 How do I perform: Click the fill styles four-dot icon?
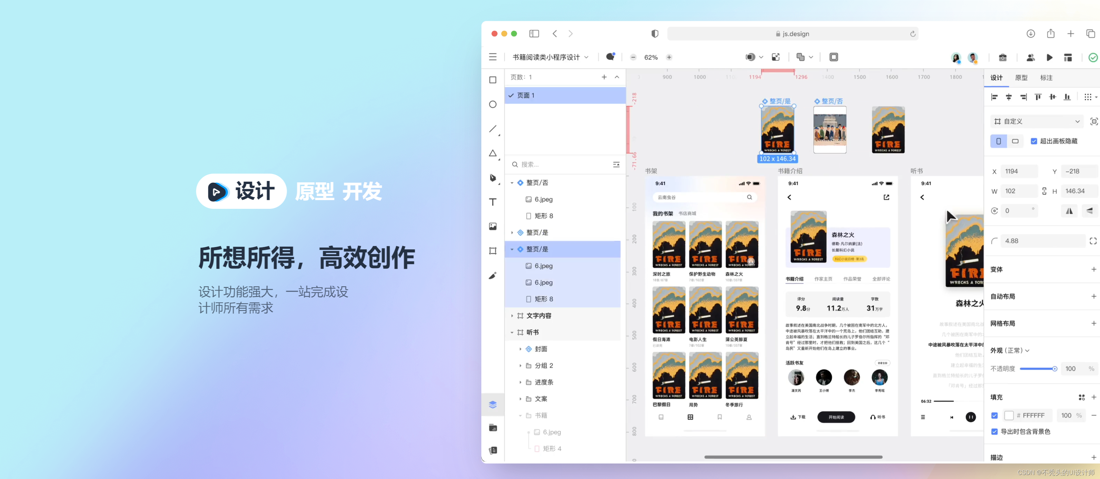pyautogui.click(x=1081, y=398)
